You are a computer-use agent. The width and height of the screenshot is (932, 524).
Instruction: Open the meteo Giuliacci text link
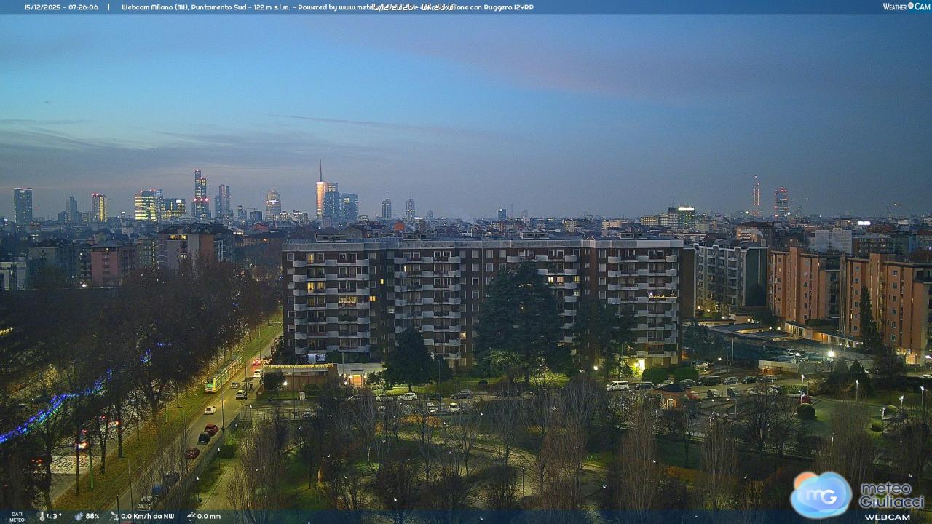click(x=890, y=495)
